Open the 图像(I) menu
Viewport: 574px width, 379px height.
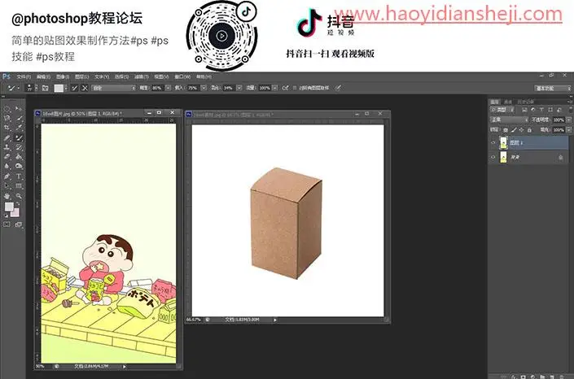click(63, 76)
